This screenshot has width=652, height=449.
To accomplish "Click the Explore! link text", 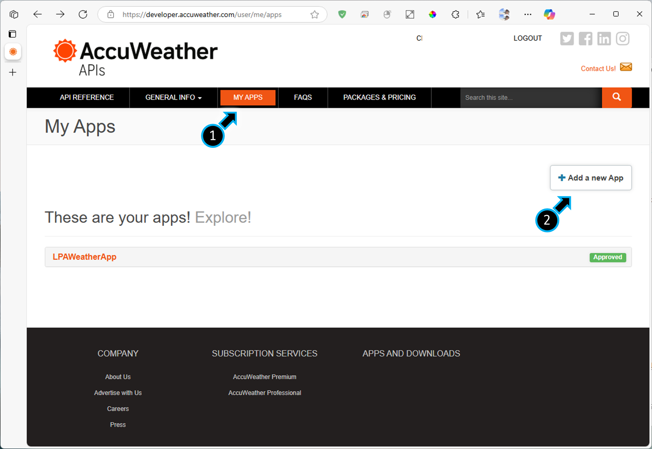I will [x=223, y=217].
